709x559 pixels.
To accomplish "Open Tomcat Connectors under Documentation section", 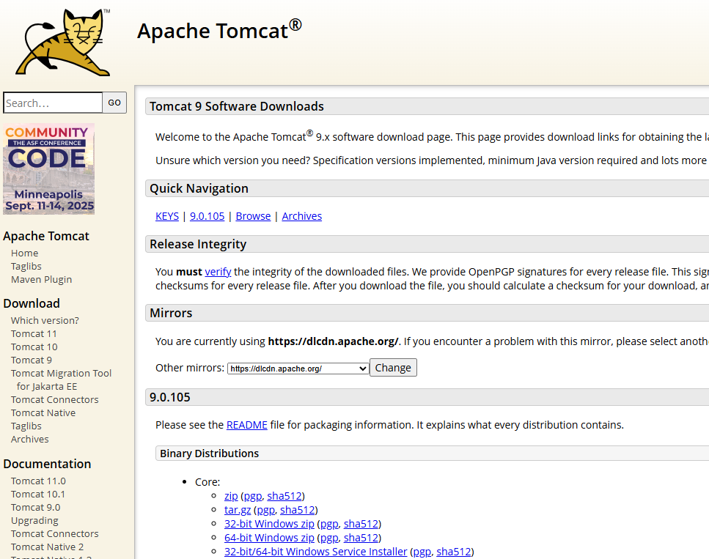I will click(55, 533).
